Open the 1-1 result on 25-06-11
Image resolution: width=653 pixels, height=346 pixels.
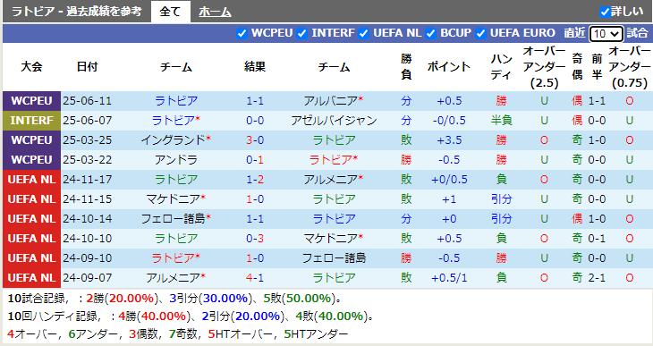(255, 101)
